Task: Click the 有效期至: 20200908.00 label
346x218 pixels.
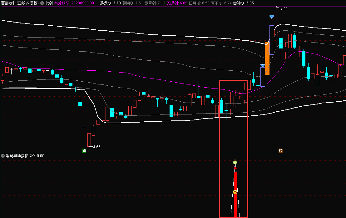Action: click(74, 3)
